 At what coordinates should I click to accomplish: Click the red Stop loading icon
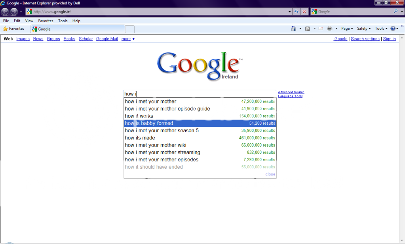[304, 12]
